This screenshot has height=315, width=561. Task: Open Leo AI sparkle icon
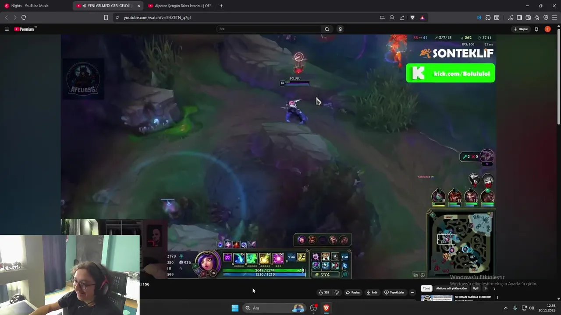(x=537, y=17)
